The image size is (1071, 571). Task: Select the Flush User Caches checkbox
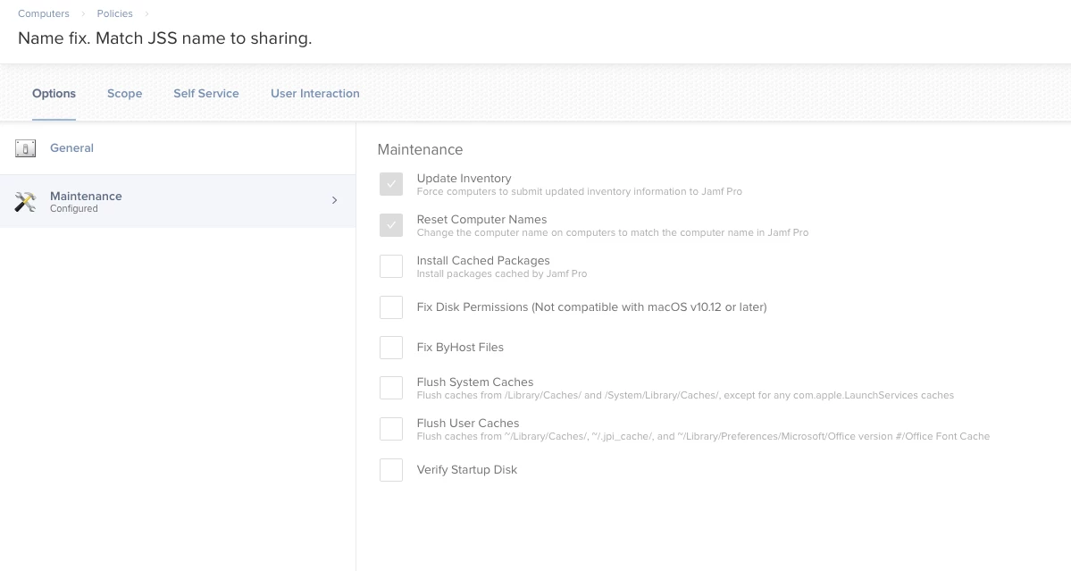391,429
